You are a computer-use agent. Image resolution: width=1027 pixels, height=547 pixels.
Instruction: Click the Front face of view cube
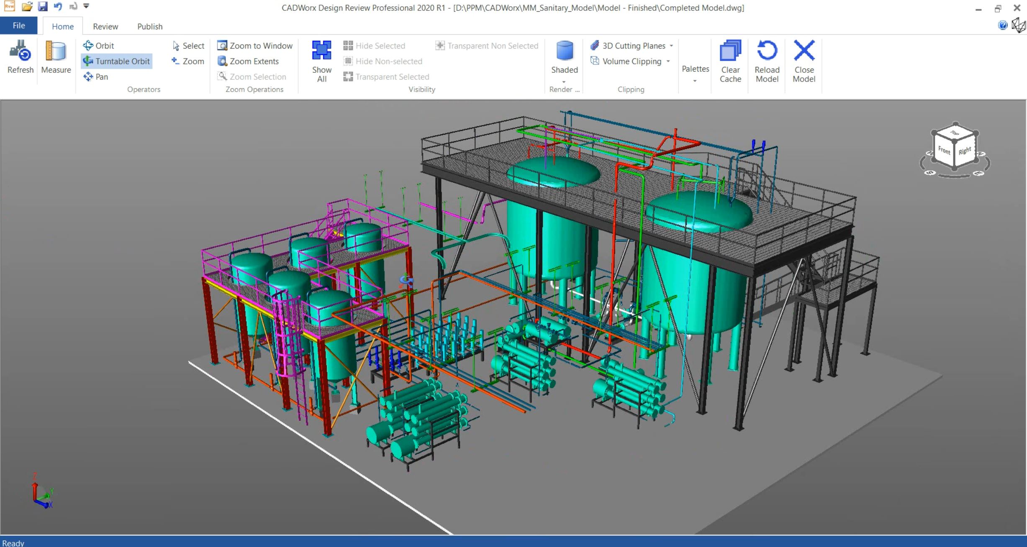(944, 150)
